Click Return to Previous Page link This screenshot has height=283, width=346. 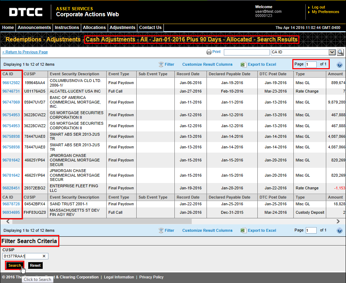pyautogui.click(x=25, y=52)
